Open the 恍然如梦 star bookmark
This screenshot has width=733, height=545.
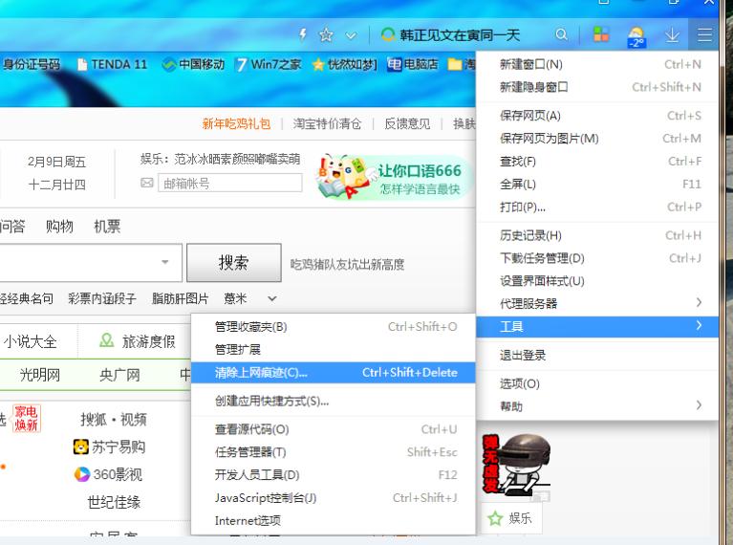[345, 64]
